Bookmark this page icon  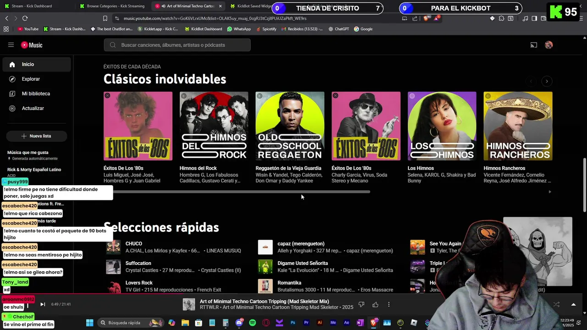click(105, 18)
